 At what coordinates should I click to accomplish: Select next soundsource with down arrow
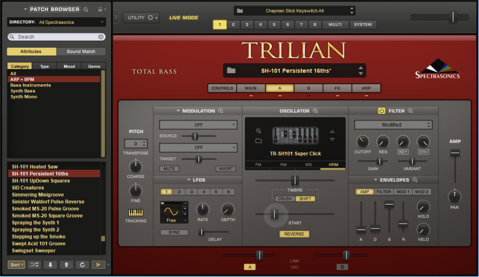(332, 139)
